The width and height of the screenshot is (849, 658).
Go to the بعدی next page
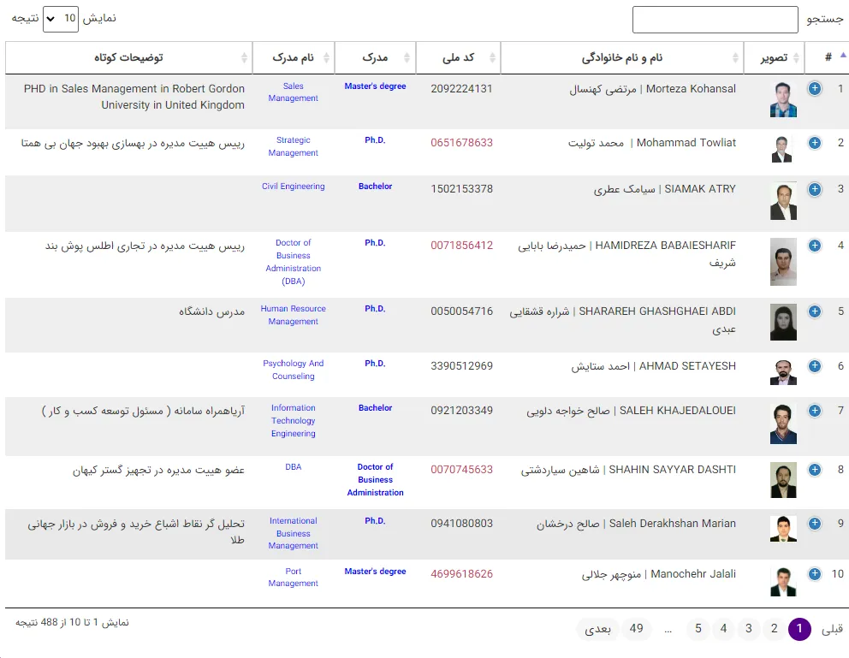[x=597, y=629]
